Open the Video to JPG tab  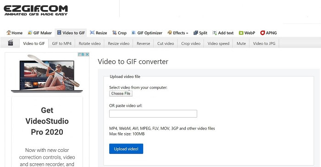coord(264,43)
